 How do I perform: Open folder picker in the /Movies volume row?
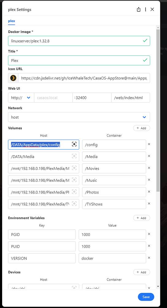[x=74, y=168]
